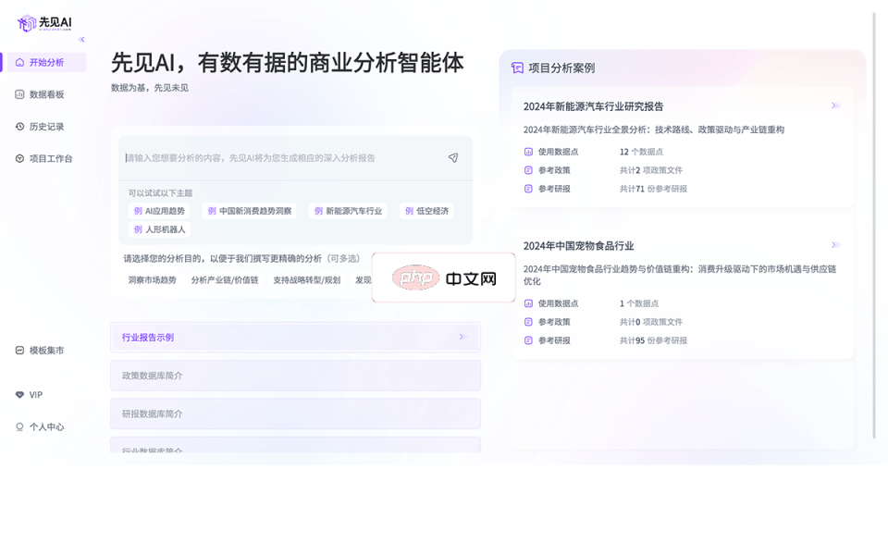Screen dimensions: 888x555
Task: Click the text 共计71 份参考研报
Action: [653, 189]
